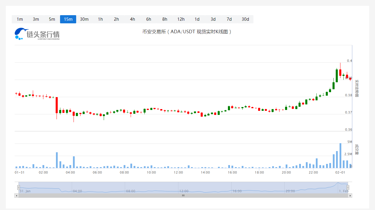Select the 1m interval tab
Screen dimensions: 375x210
pyautogui.click(x=20, y=19)
